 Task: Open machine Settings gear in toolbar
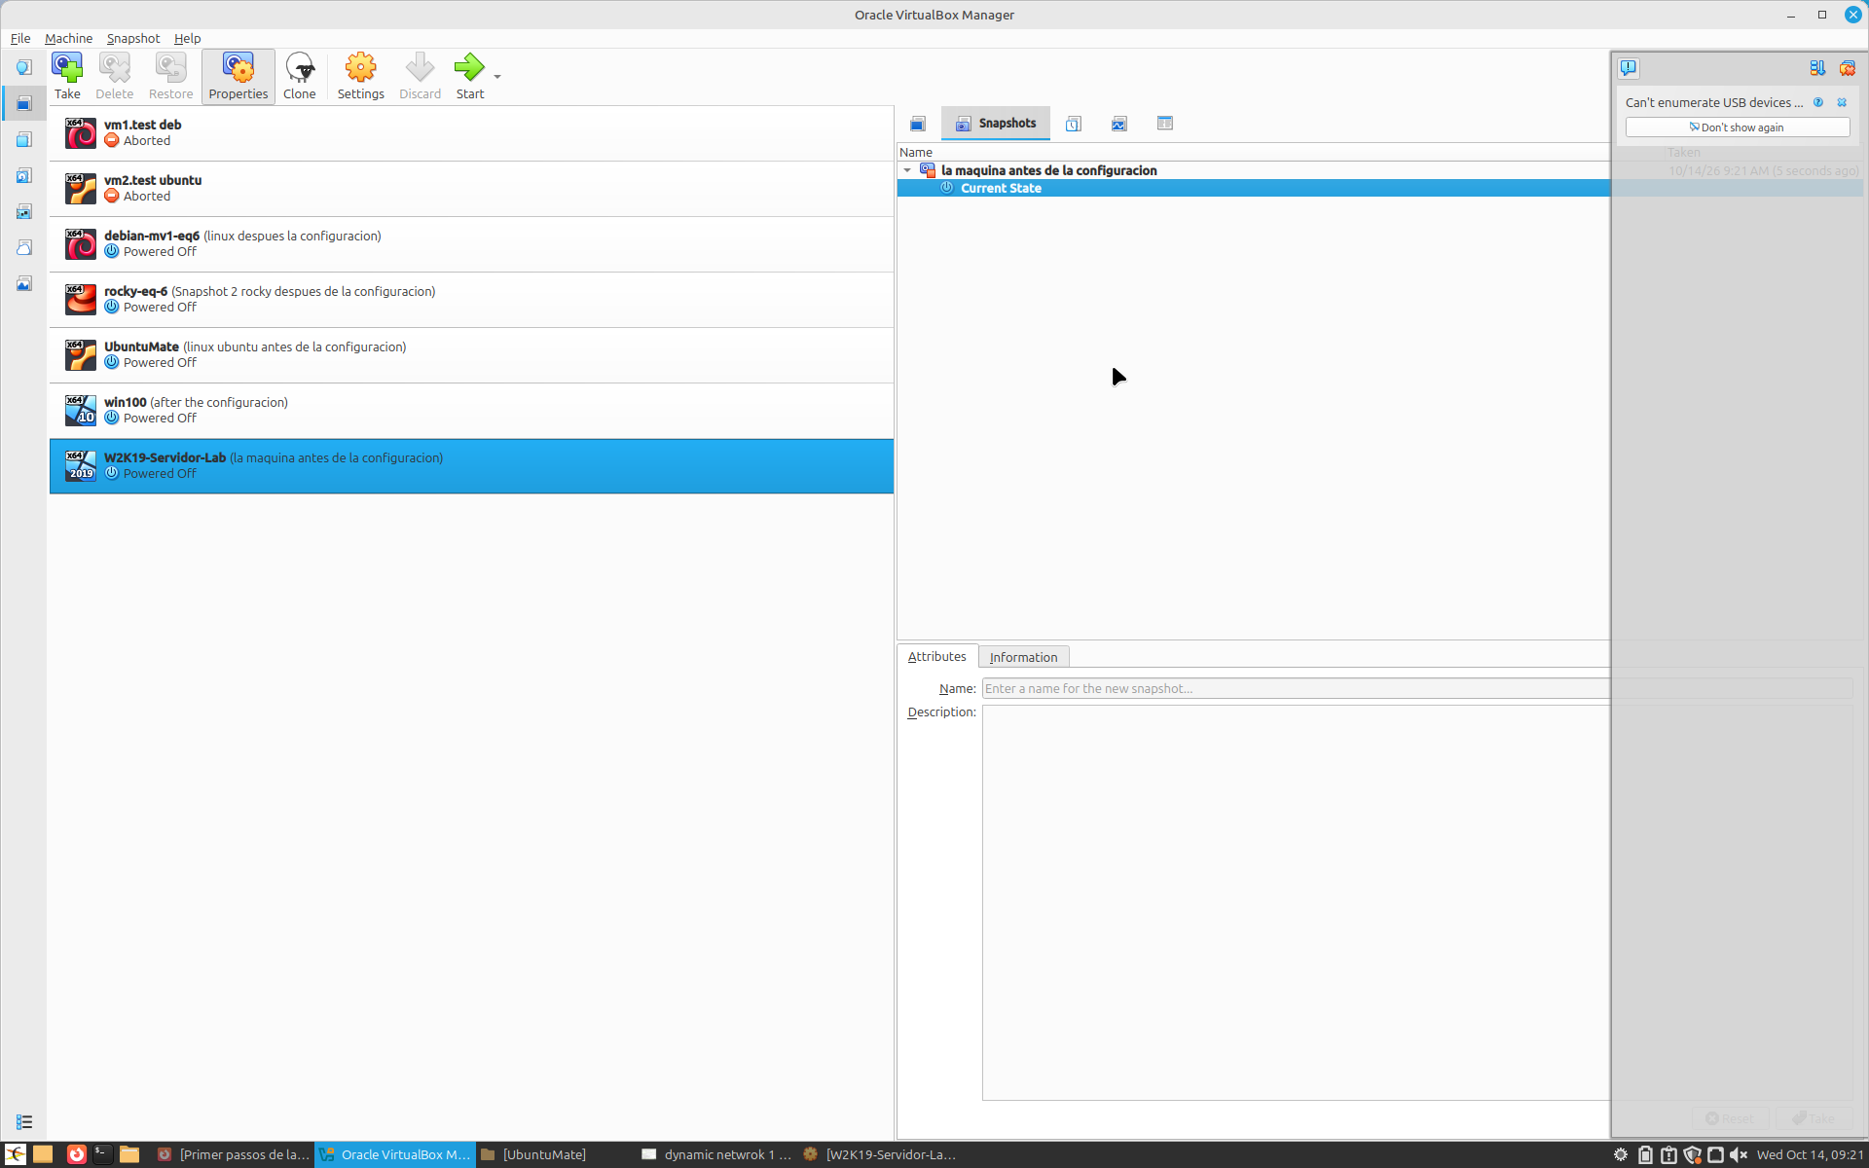point(361,76)
